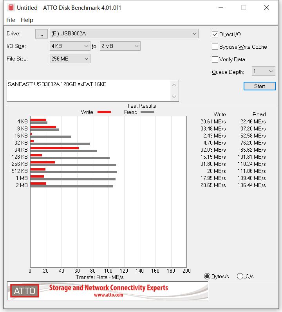282x312 pixels.
Task: Click the 256 KB write value 31.80 MB/s
Action: [213, 164]
